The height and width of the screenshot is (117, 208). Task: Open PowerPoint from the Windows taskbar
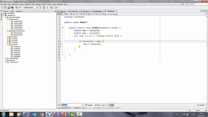click(64, 114)
